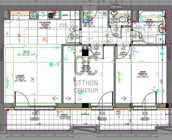Image resolution: width=172 pixels, height=140 pixels.
Task: Select the kitchen sink symbol
Action: tap(52, 14)
